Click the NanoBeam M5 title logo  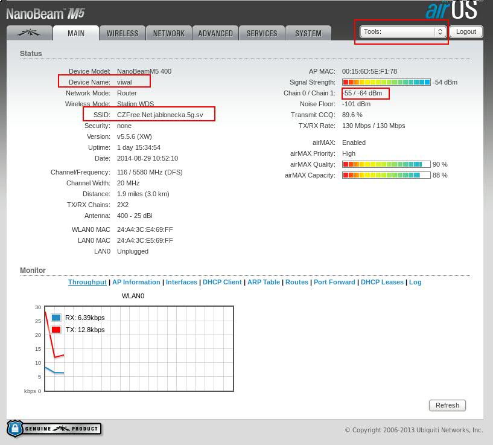pyautogui.click(x=45, y=13)
